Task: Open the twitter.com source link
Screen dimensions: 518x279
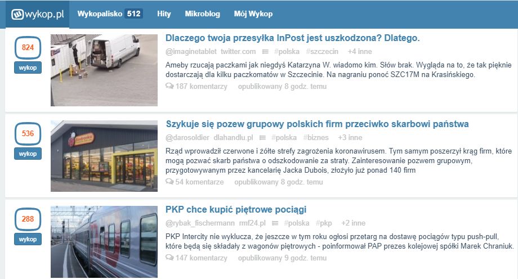Action: 238,52
